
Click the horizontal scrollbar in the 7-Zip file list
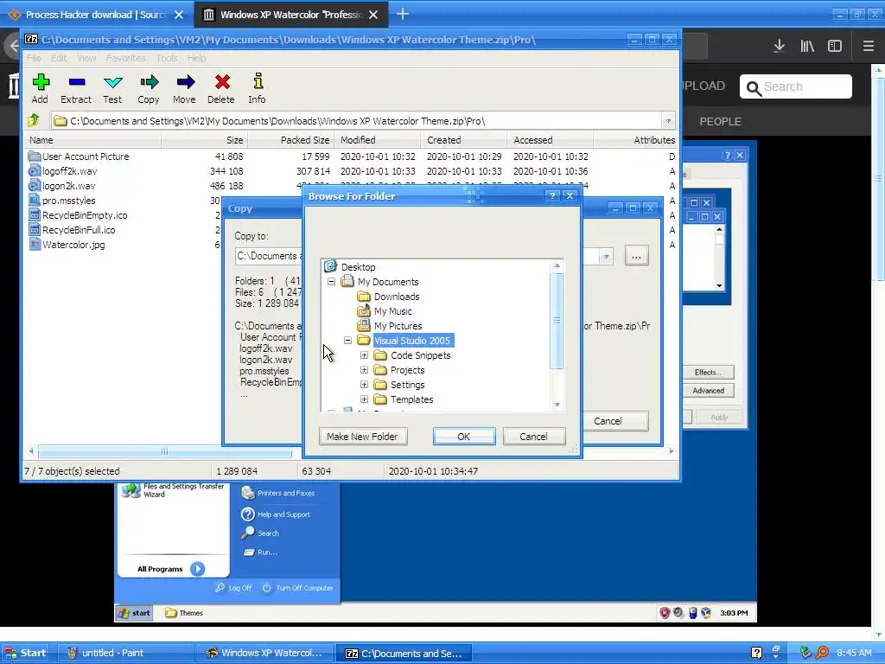click(x=165, y=451)
